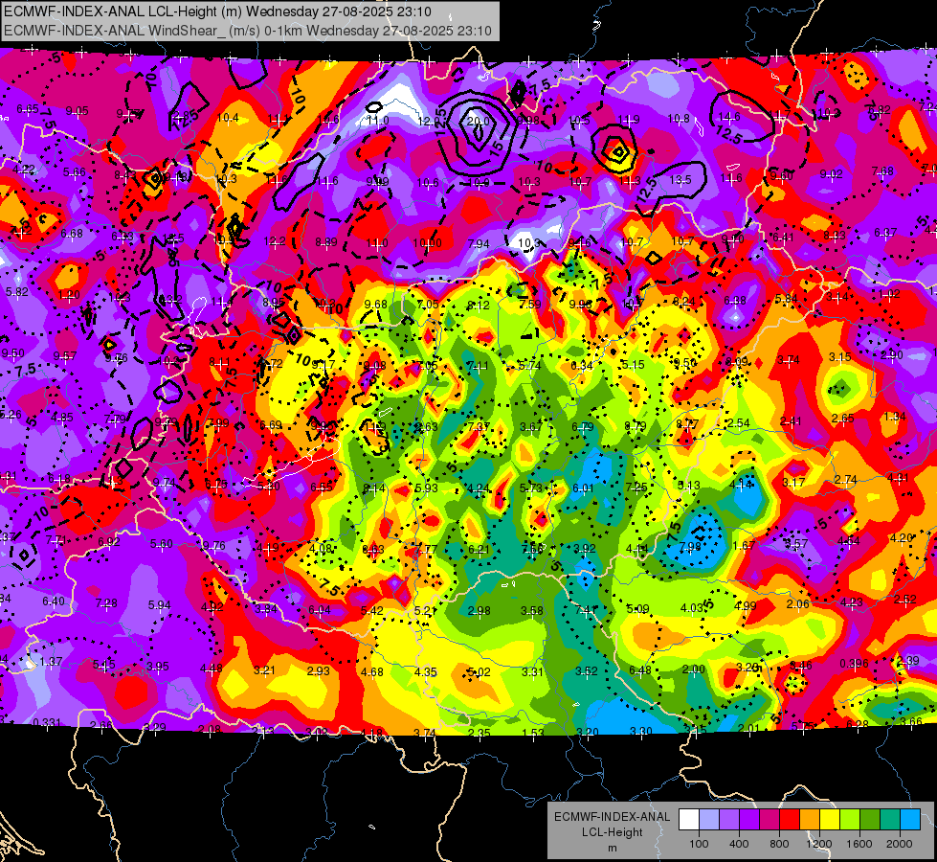937x862 pixels.
Task: Click the '2.54' grid value
Action: tap(739, 423)
